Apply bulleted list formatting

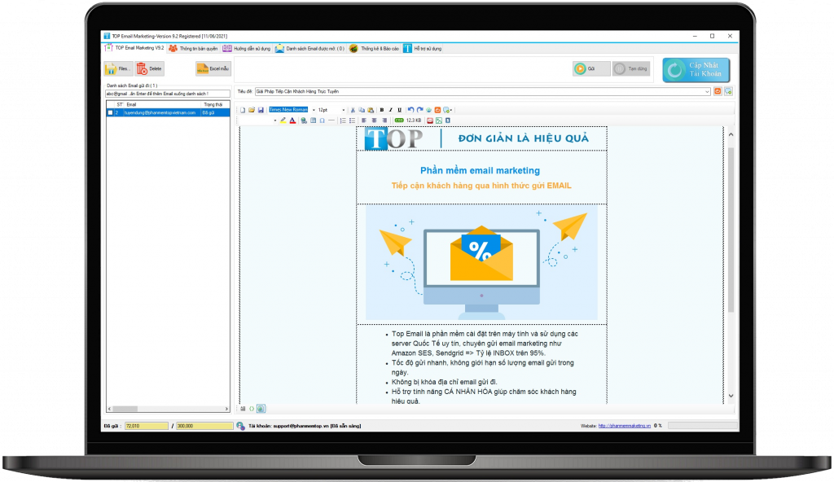(x=352, y=120)
